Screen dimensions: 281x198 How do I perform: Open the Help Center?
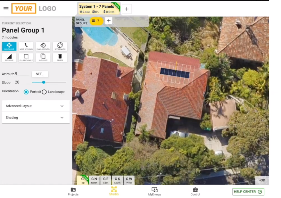[x=248, y=192]
